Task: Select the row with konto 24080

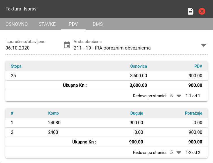Action: pos(106,123)
